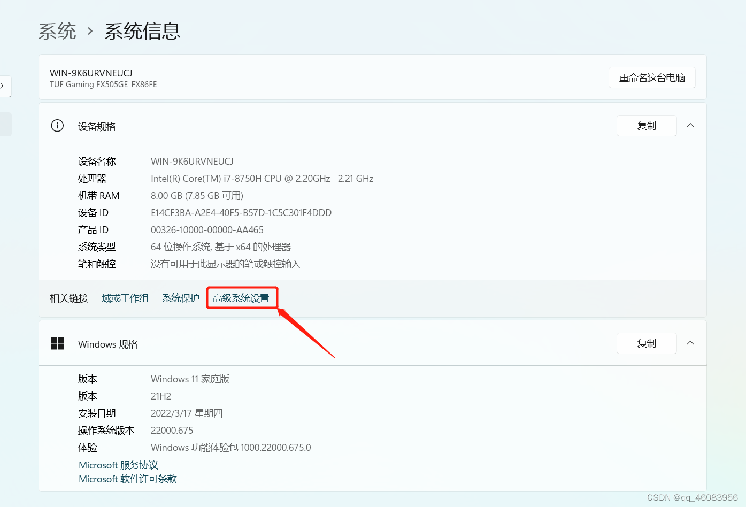The image size is (746, 507).
Task: Collapse the Windows 规格 section chevron
Action: 690,343
